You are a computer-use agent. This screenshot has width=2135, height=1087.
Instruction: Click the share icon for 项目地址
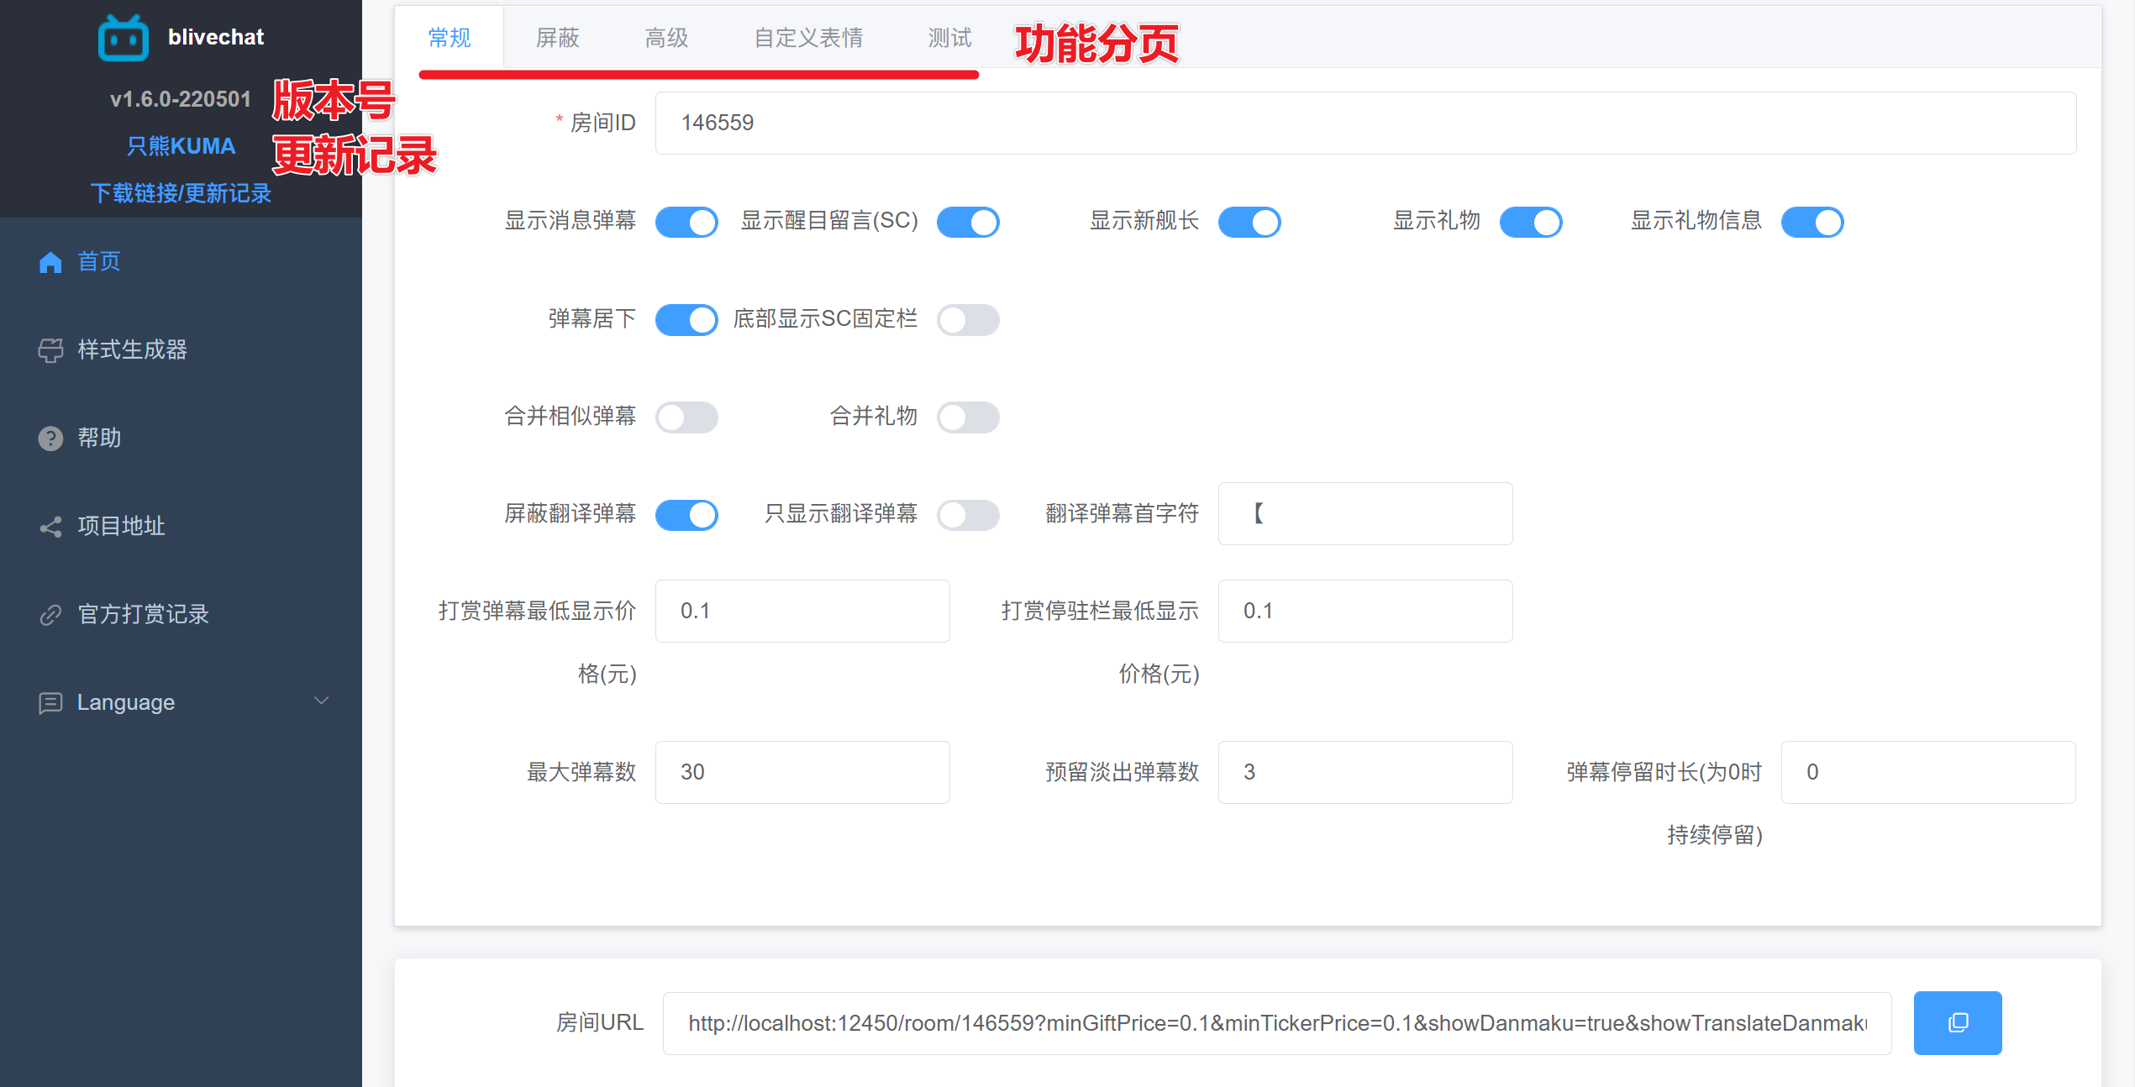click(x=50, y=527)
